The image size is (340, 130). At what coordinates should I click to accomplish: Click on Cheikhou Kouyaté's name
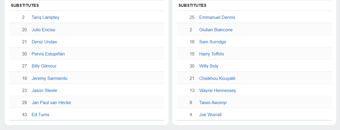point(217,78)
